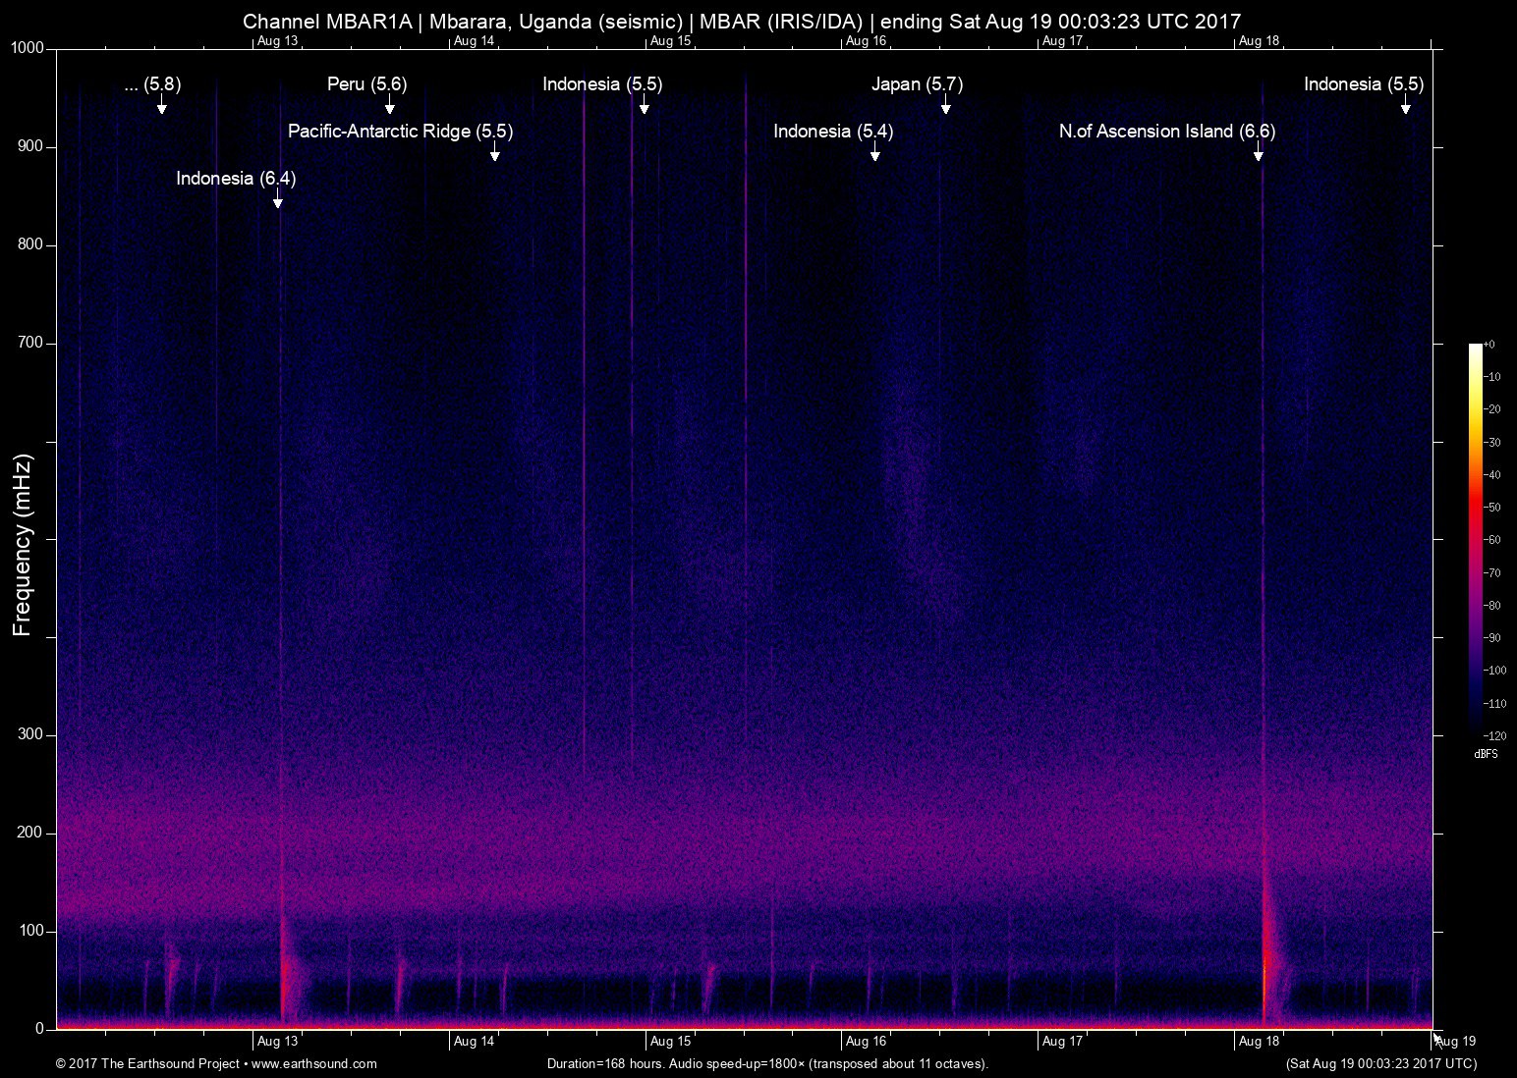Click the 1000 tick label on frequency axis
This screenshot has width=1517, height=1078.
(28, 48)
